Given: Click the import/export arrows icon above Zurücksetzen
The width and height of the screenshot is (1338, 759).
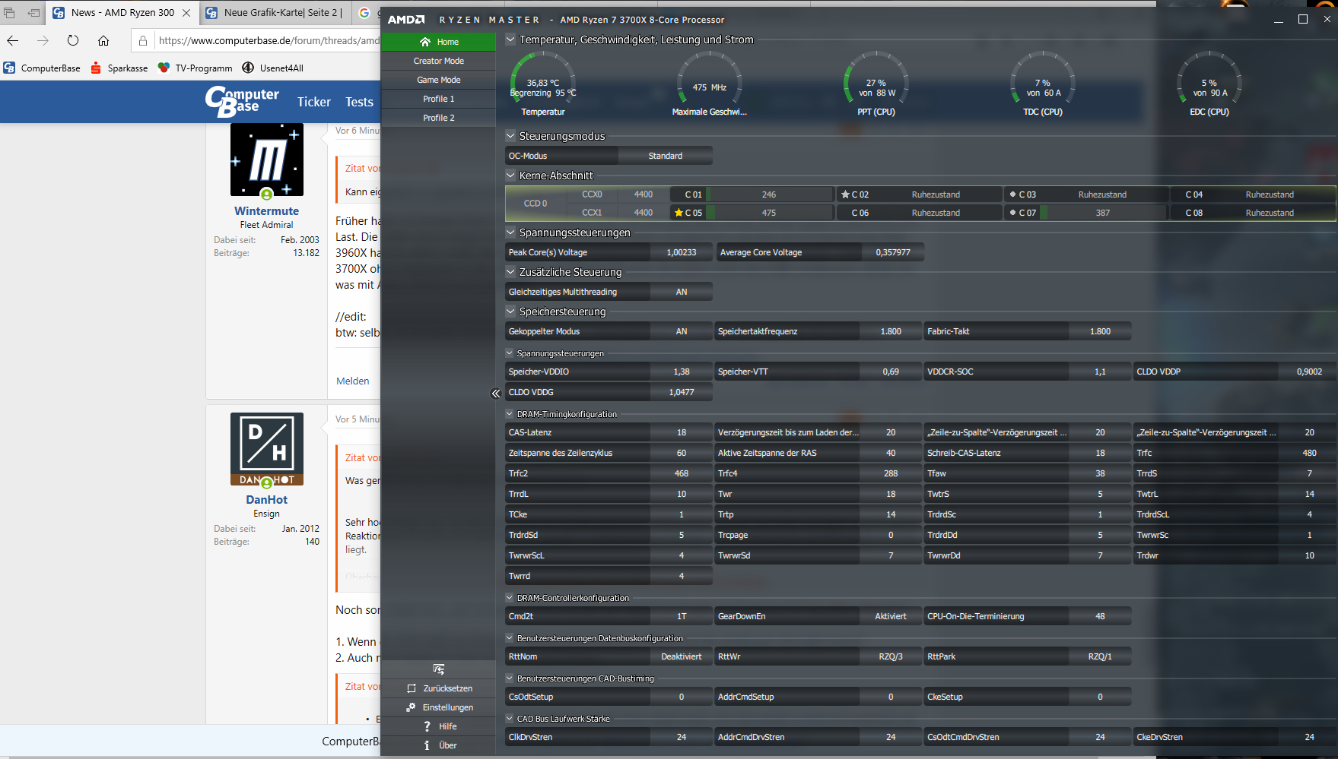Looking at the screenshot, I should 439,669.
